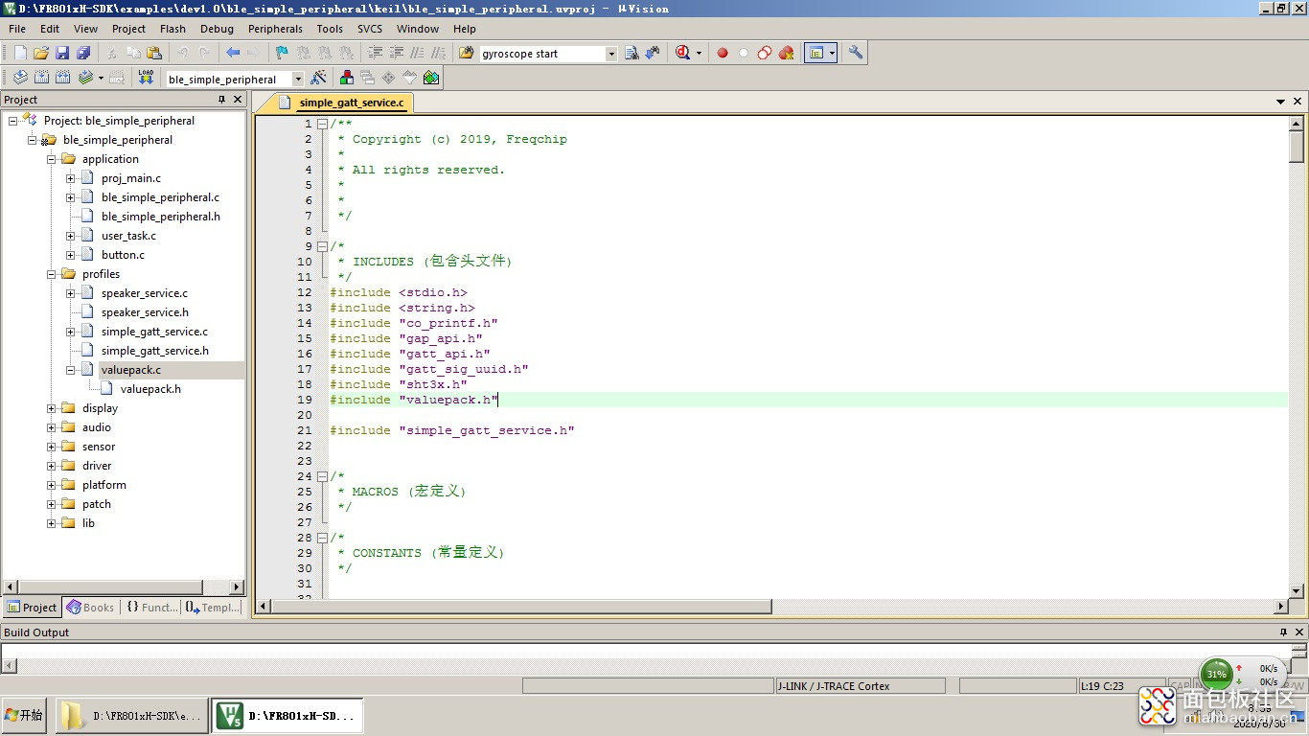Expand the driver folder
1309x736 pixels.
tap(52, 466)
